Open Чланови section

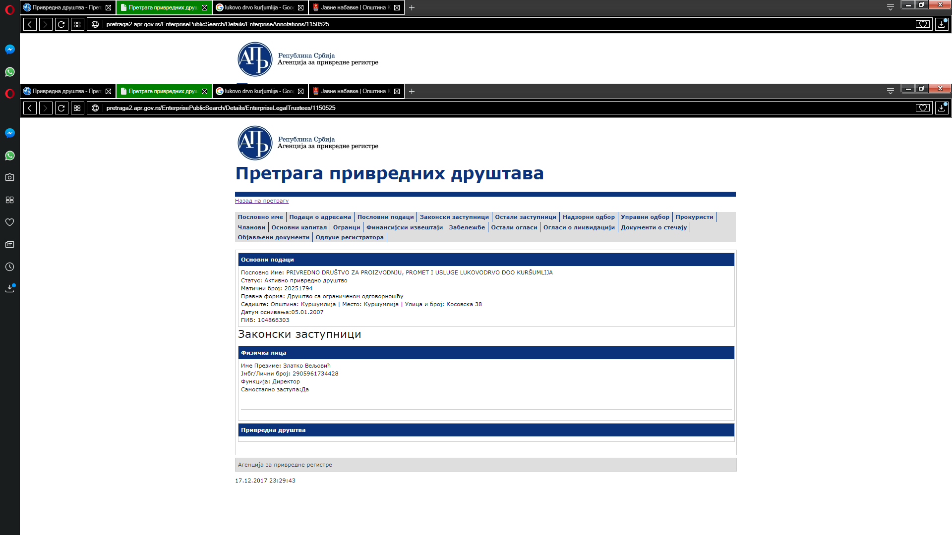(x=251, y=227)
